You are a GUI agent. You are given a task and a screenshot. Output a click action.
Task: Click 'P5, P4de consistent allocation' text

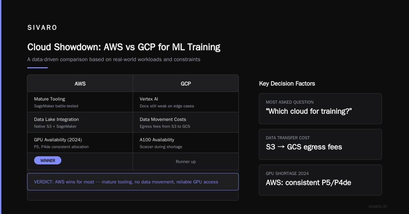coord(61,147)
